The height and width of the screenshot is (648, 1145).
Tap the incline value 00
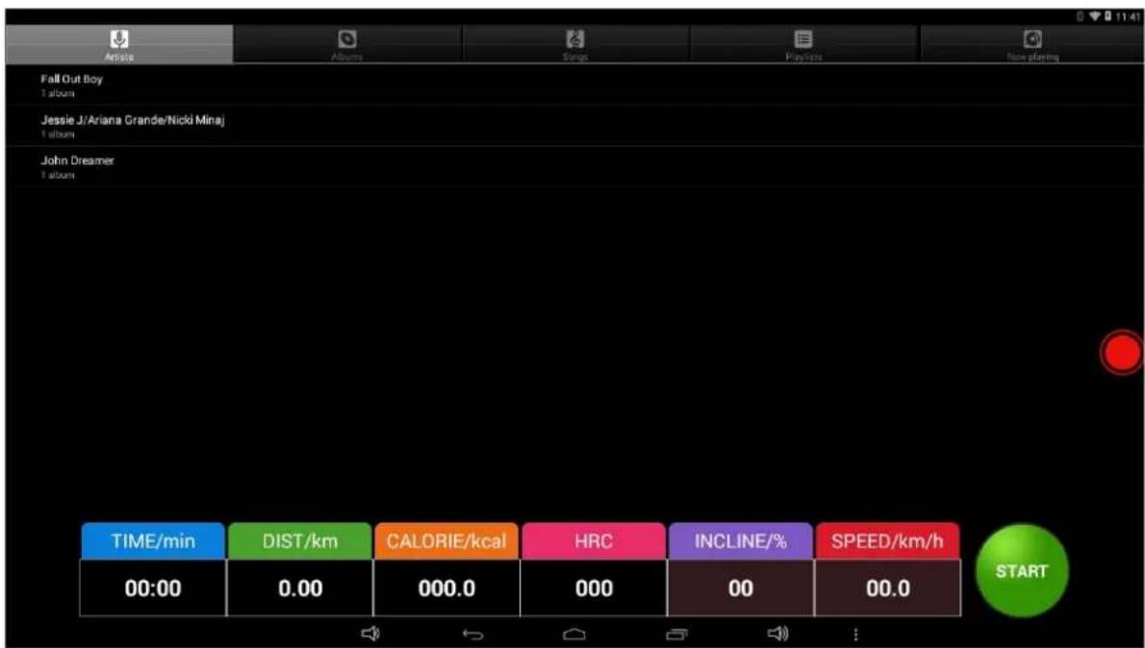click(741, 588)
